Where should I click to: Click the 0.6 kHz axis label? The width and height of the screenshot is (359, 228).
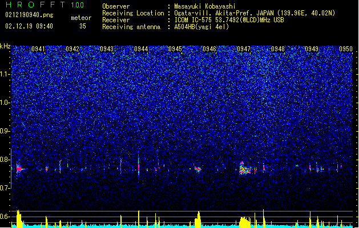(5, 217)
